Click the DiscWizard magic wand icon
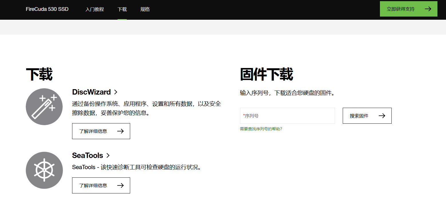 44,107
